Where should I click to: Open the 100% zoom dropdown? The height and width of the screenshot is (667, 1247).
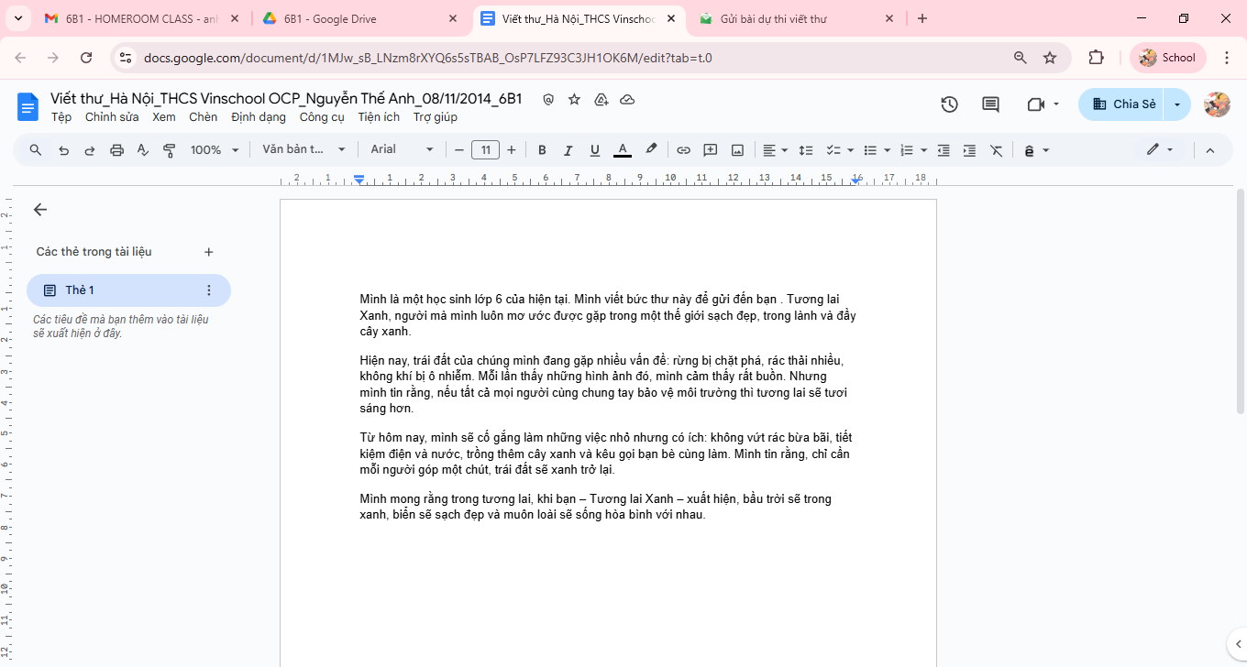click(215, 149)
